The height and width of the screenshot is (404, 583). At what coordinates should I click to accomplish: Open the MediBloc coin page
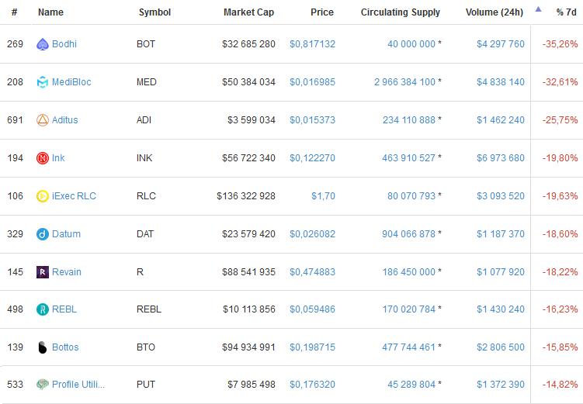coord(71,82)
